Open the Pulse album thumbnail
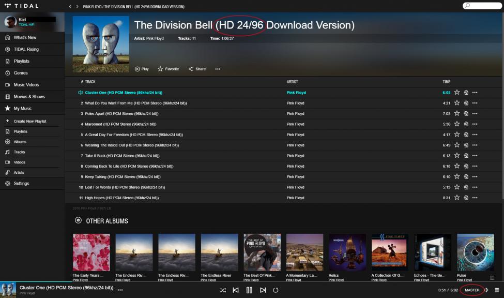The width and height of the screenshot is (504, 298). [475, 252]
